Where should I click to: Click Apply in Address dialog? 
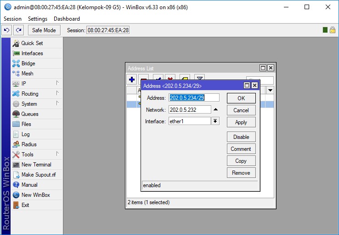241,122
